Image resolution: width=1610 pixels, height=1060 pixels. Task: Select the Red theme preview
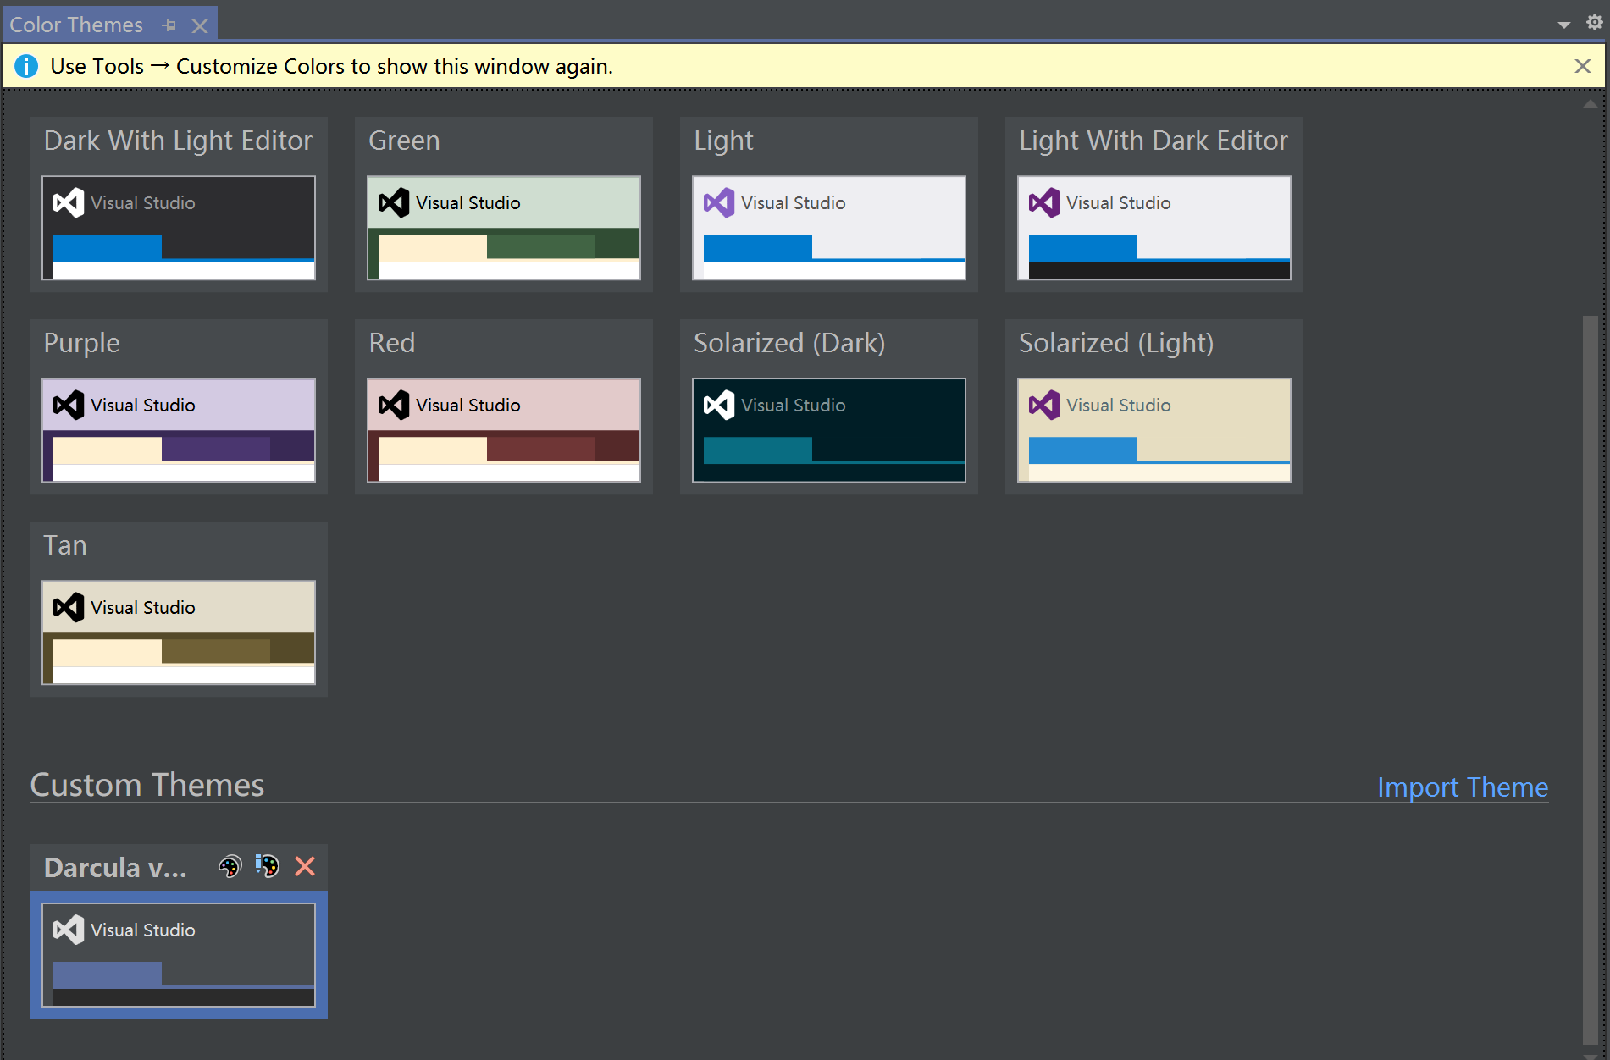coord(504,430)
